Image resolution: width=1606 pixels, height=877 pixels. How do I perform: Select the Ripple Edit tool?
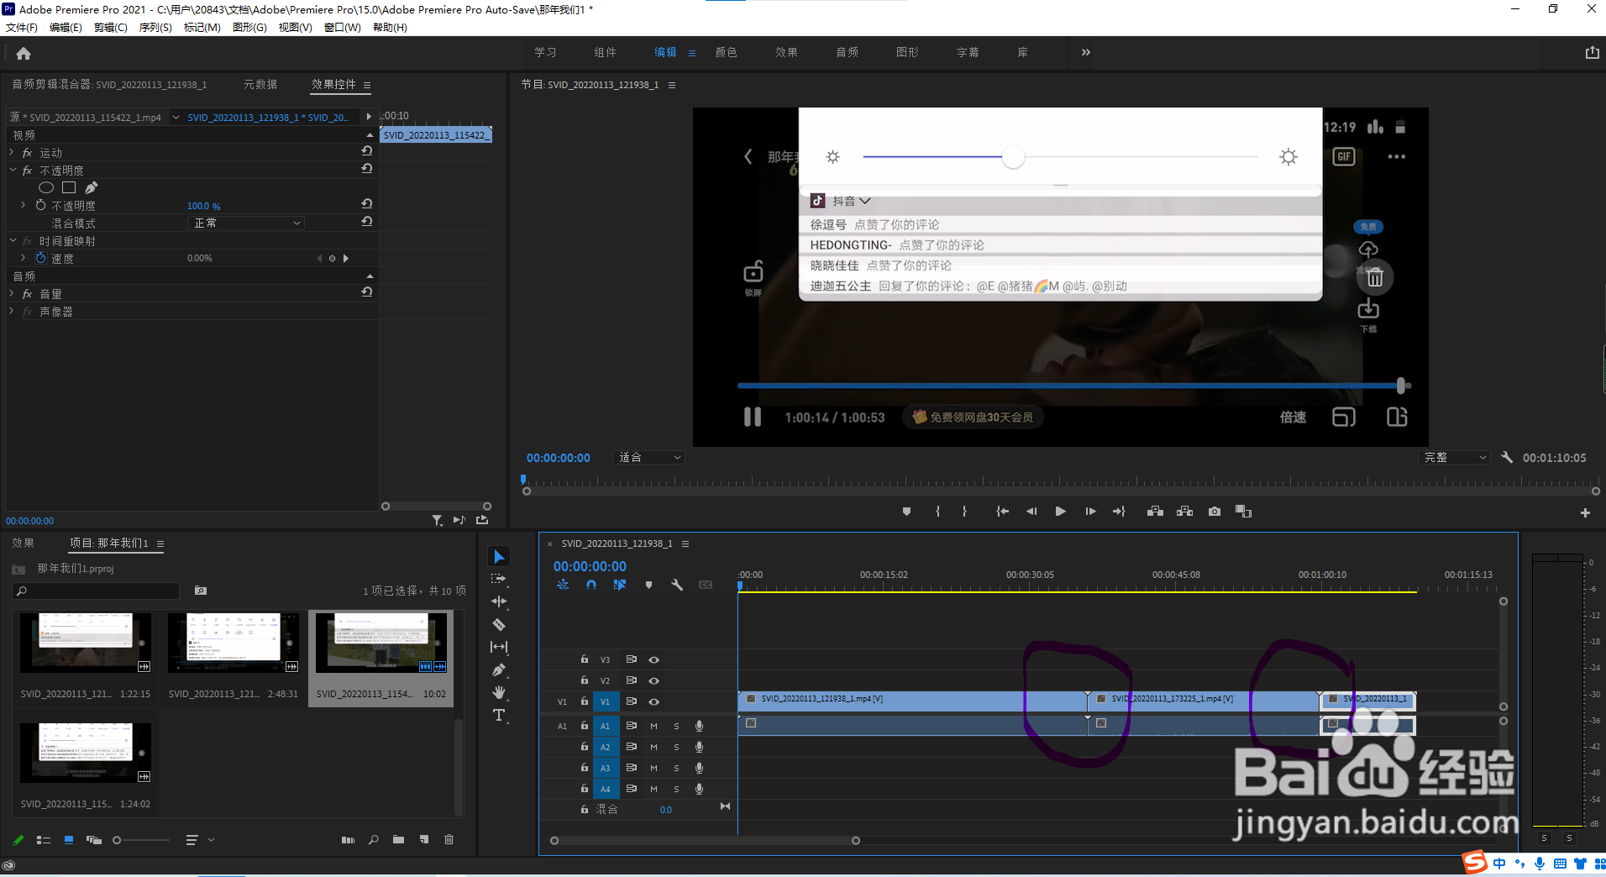coord(499,601)
